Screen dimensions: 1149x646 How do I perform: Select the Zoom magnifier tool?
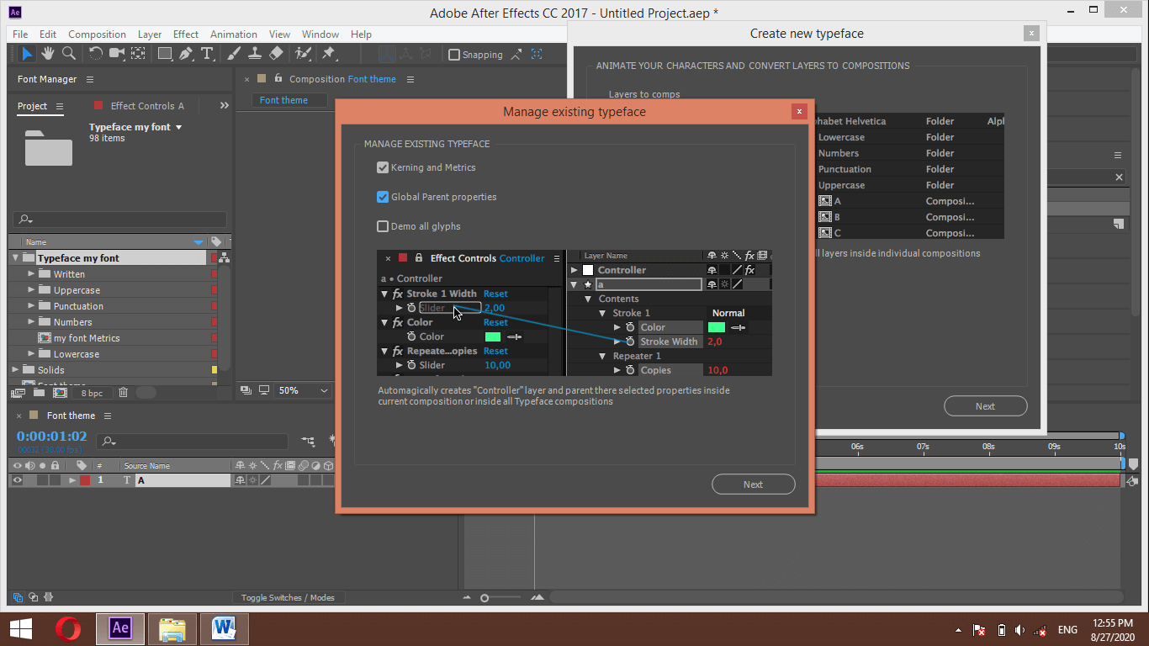click(x=69, y=54)
